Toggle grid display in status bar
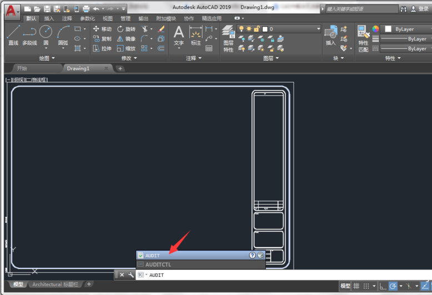This screenshot has width=432, height=295. click(356, 286)
